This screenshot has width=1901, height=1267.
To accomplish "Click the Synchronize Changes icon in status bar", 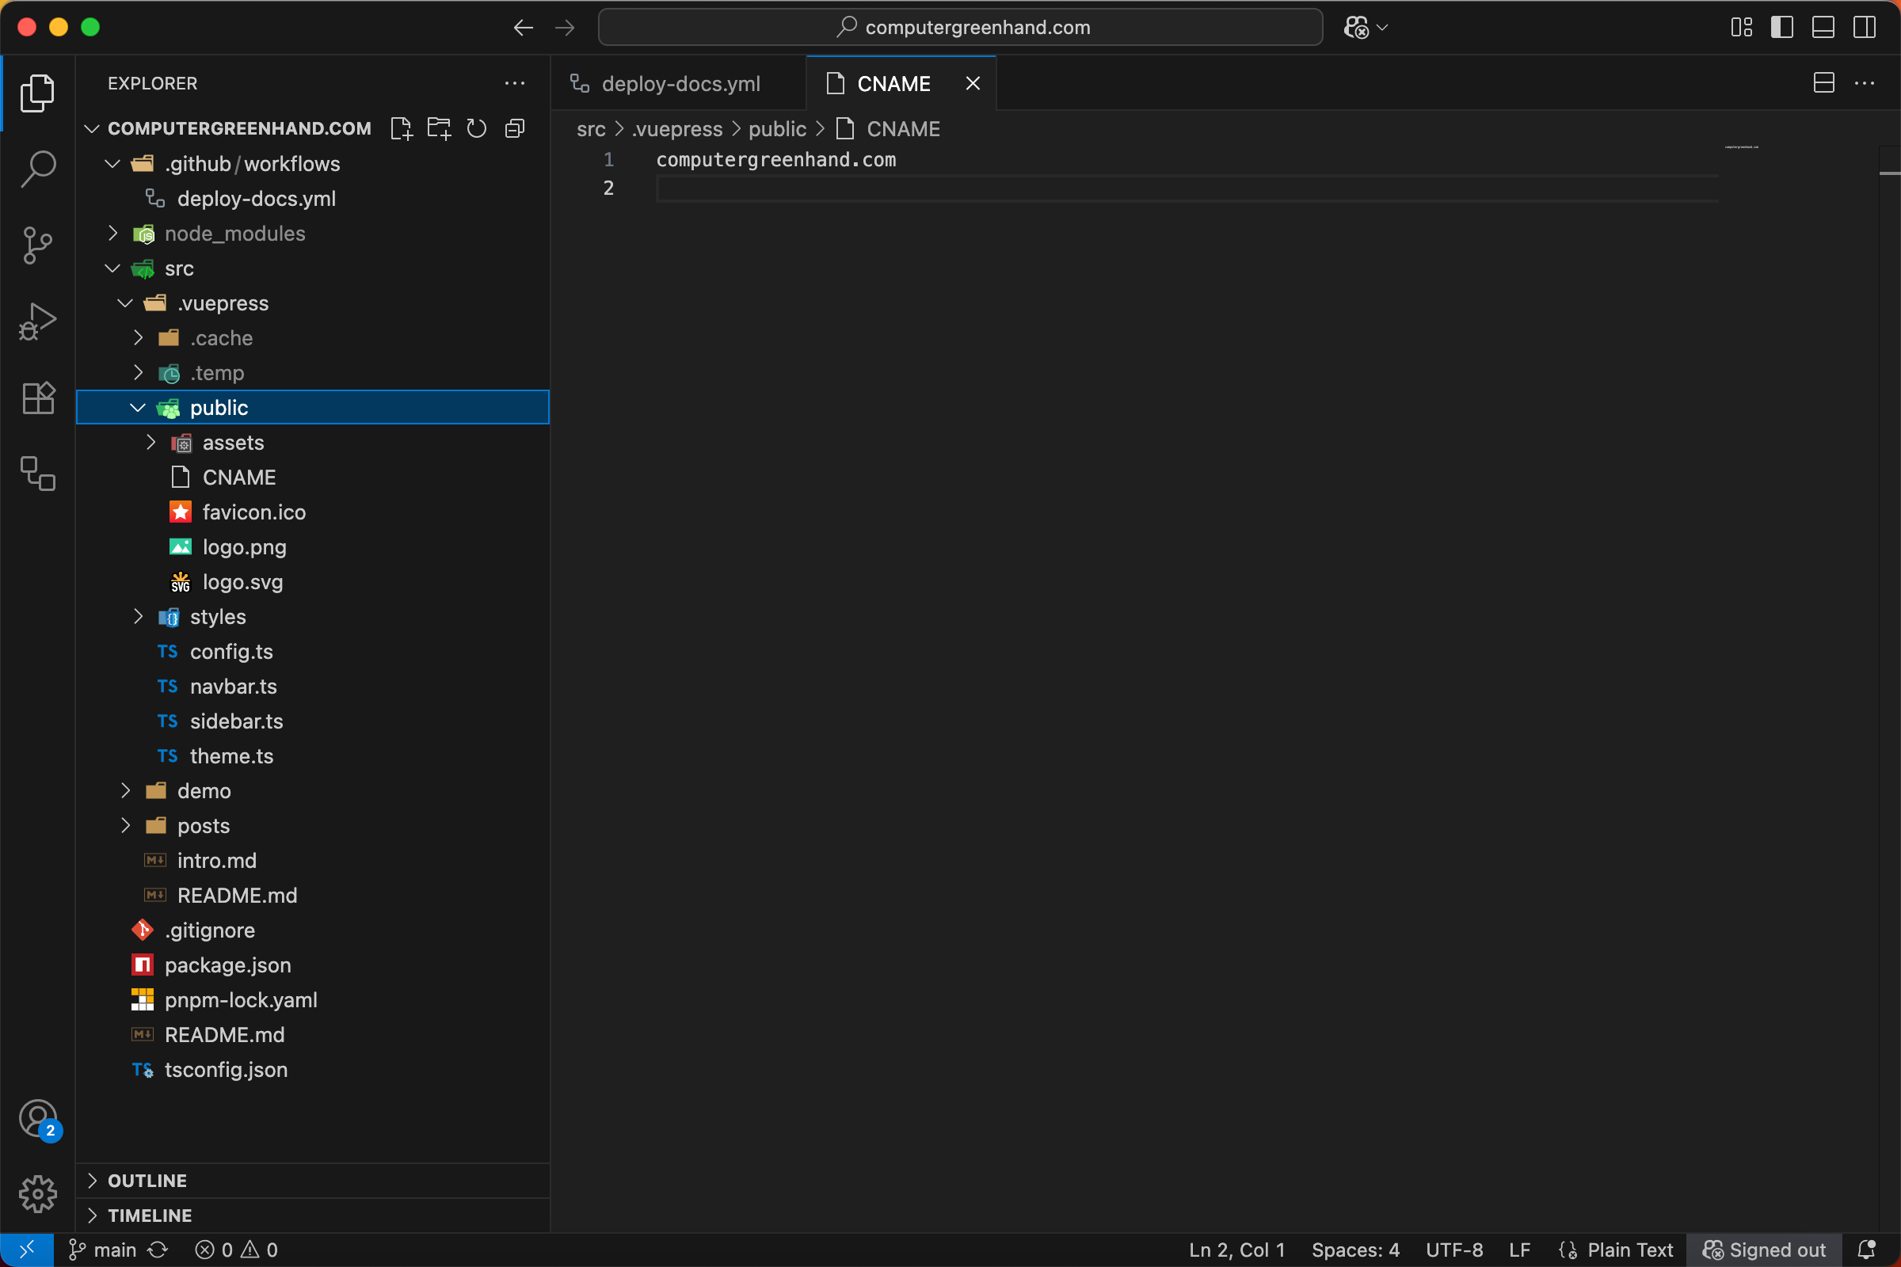I will (x=158, y=1250).
